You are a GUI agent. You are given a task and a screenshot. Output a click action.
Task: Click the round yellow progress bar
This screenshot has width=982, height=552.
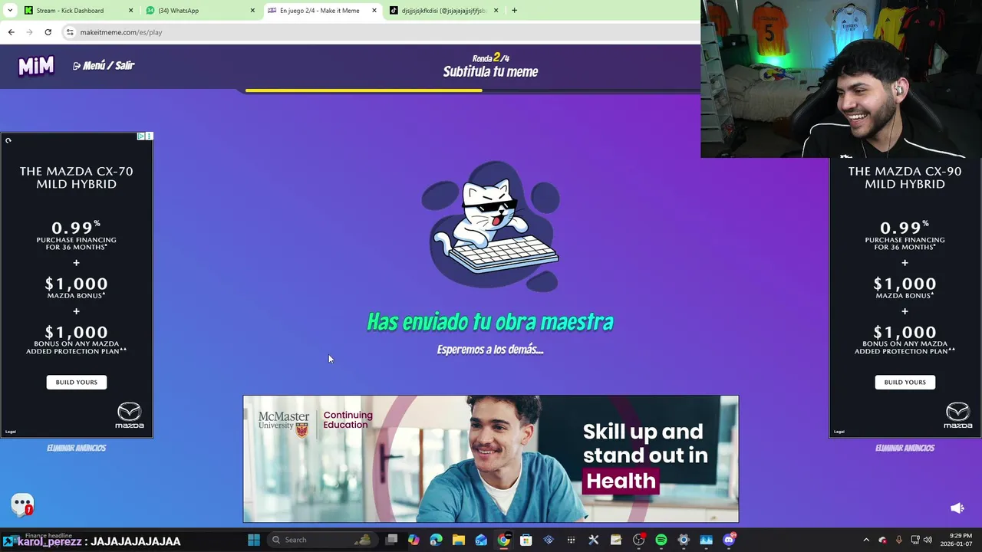tap(364, 90)
